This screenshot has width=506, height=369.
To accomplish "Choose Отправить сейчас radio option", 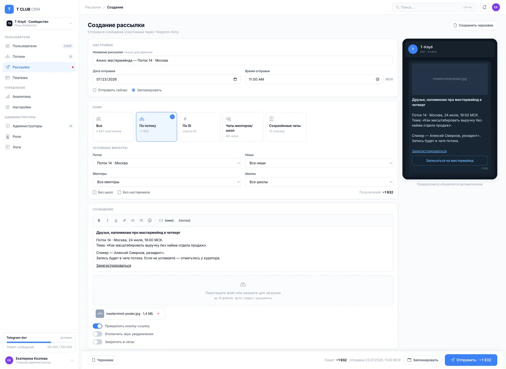I will [x=95, y=90].
